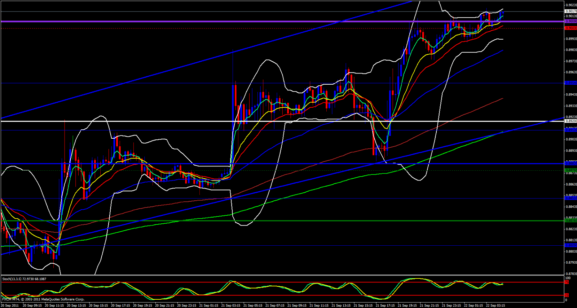The width and height of the screenshot is (577, 308).
Task: Click the 0.87835 price scale value
Action: pos(571,274)
